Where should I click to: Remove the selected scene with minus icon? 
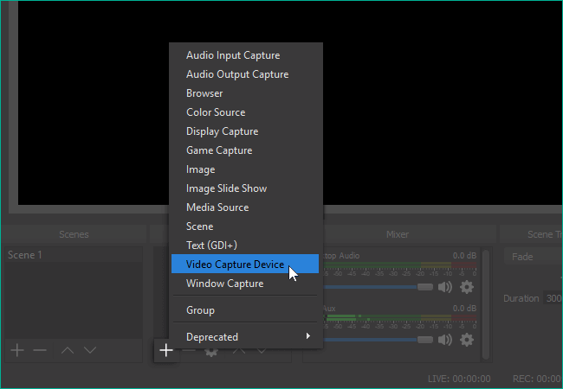(x=40, y=350)
